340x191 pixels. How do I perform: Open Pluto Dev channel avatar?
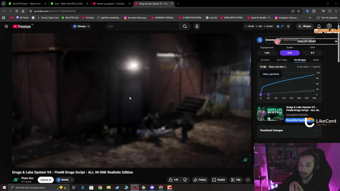pyautogui.click(x=16, y=180)
